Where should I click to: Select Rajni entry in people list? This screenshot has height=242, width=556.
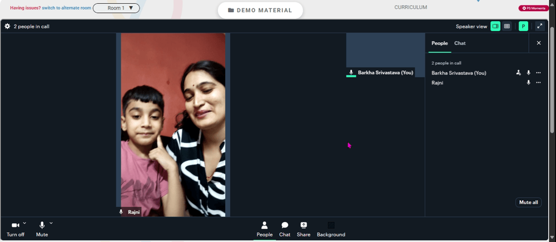point(437,83)
